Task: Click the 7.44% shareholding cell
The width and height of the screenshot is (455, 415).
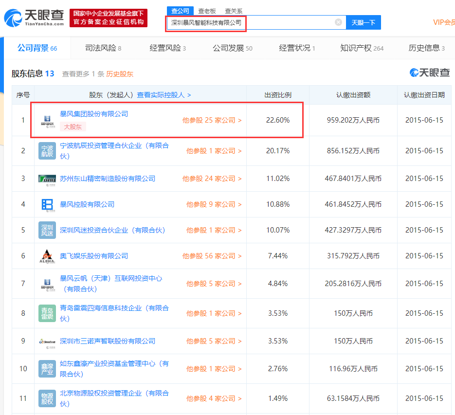Action: click(x=278, y=256)
